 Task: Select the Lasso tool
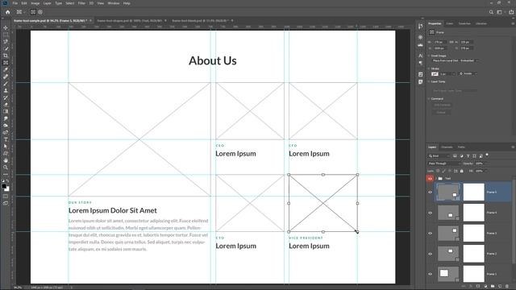point(6,41)
